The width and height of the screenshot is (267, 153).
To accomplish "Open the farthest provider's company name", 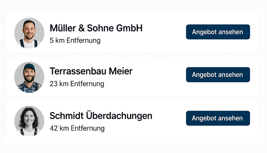I will [101, 116].
